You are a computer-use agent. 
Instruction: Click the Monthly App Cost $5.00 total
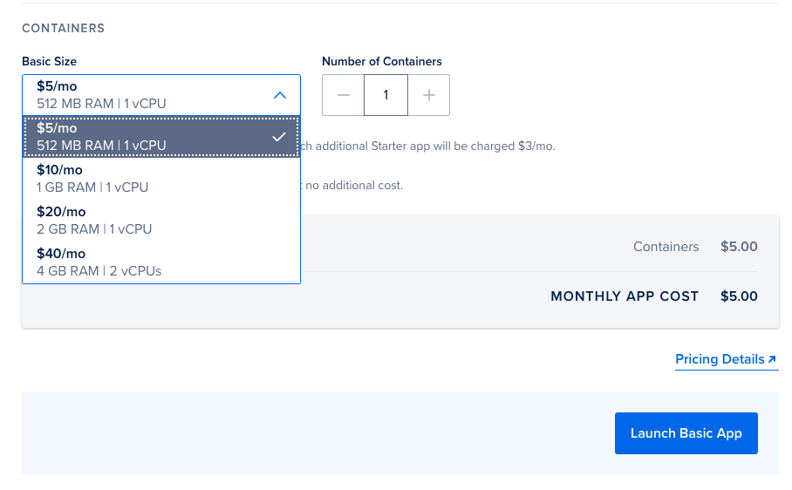tap(739, 296)
